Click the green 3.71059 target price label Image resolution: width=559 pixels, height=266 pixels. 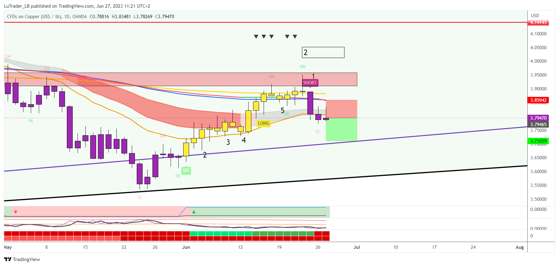pos(538,141)
